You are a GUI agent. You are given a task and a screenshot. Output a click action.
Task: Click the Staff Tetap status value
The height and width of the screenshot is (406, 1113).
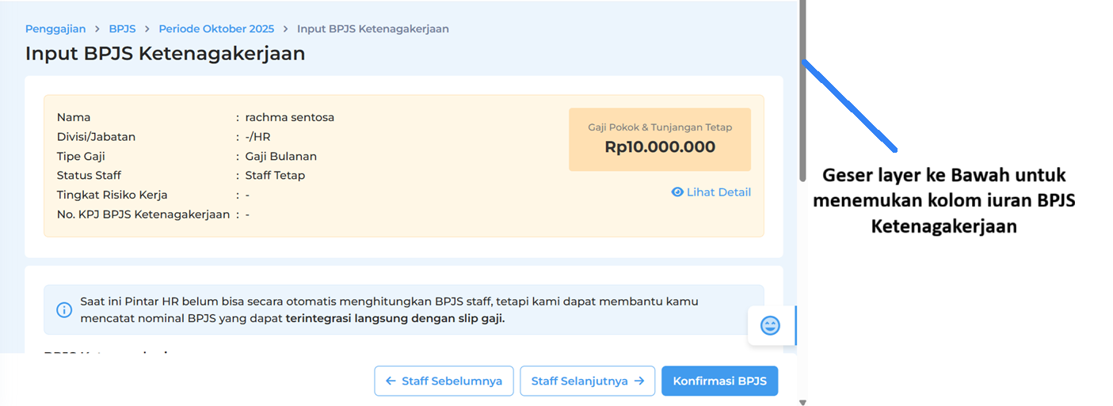click(275, 175)
